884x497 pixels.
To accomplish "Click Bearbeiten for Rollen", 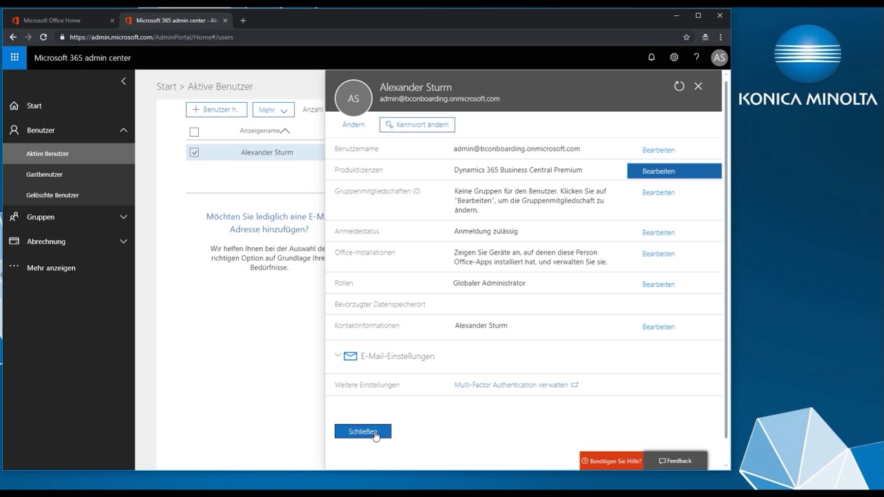I will (658, 284).
